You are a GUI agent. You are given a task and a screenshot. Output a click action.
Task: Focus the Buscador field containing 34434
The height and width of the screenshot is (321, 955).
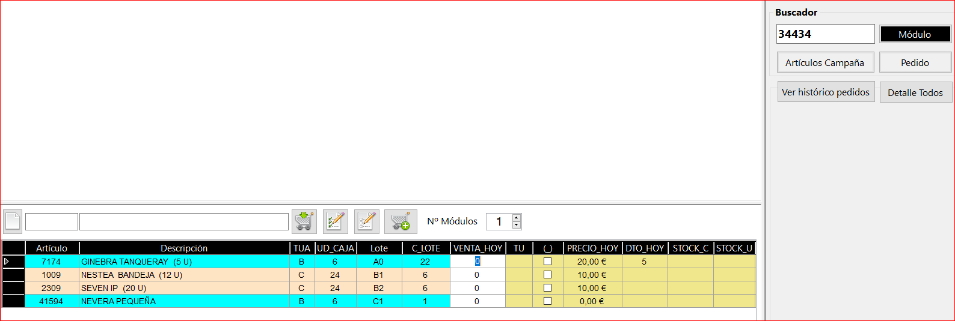pos(825,34)
